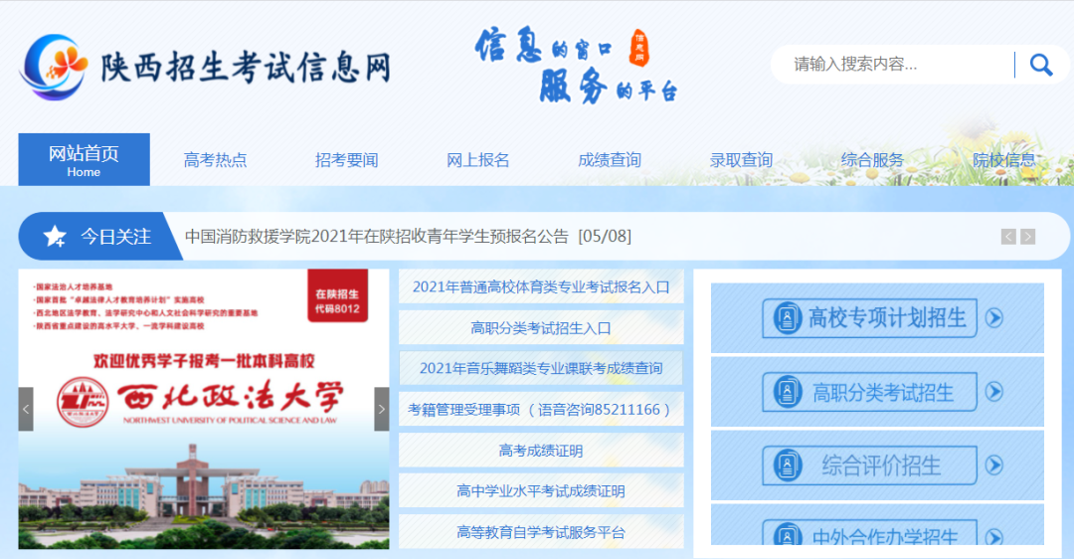Click 欢迎优秀学子报考一批本科高校 banner text
The image size is (1074, 559).
click(x=204, y=360)
